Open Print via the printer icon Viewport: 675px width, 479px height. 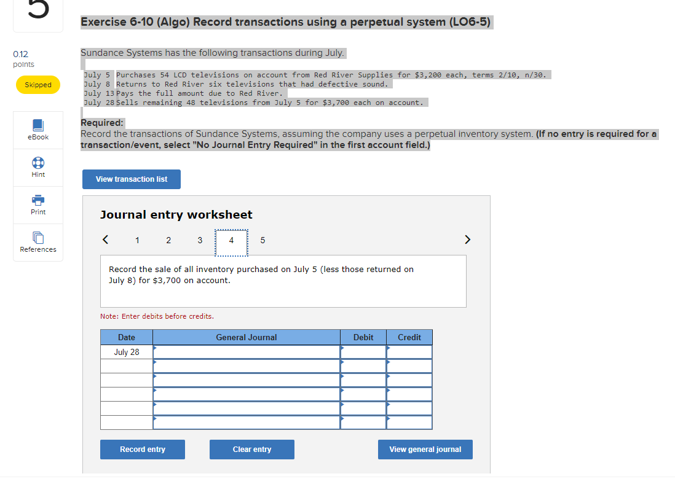click(37, 204)
